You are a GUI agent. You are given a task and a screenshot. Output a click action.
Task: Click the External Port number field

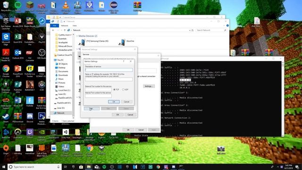click(98, 90)
